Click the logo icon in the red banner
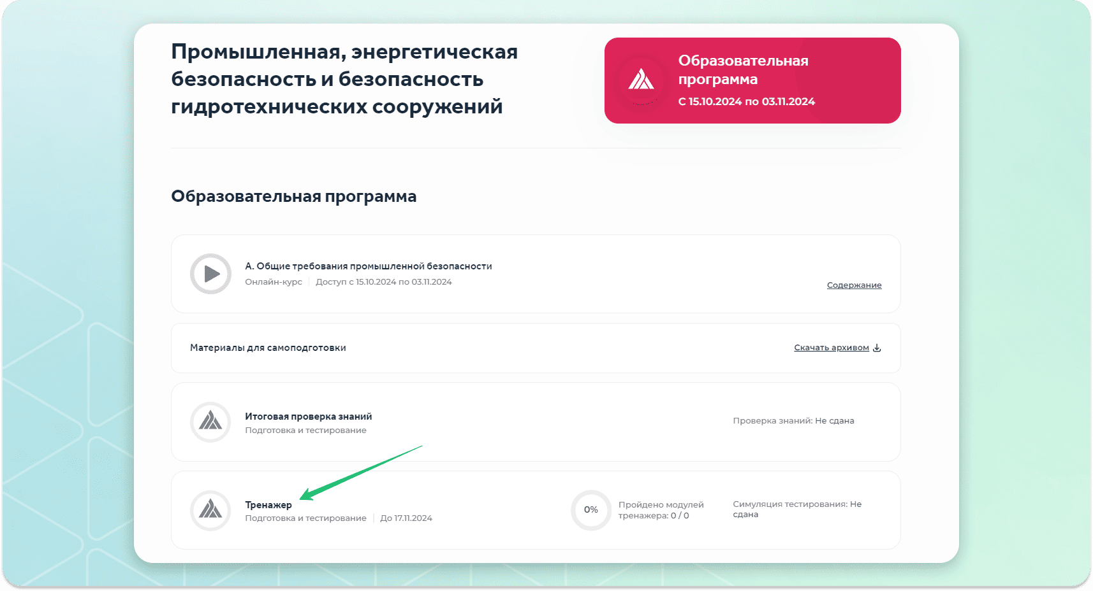 pyautogui.click(x=641, y=80)
